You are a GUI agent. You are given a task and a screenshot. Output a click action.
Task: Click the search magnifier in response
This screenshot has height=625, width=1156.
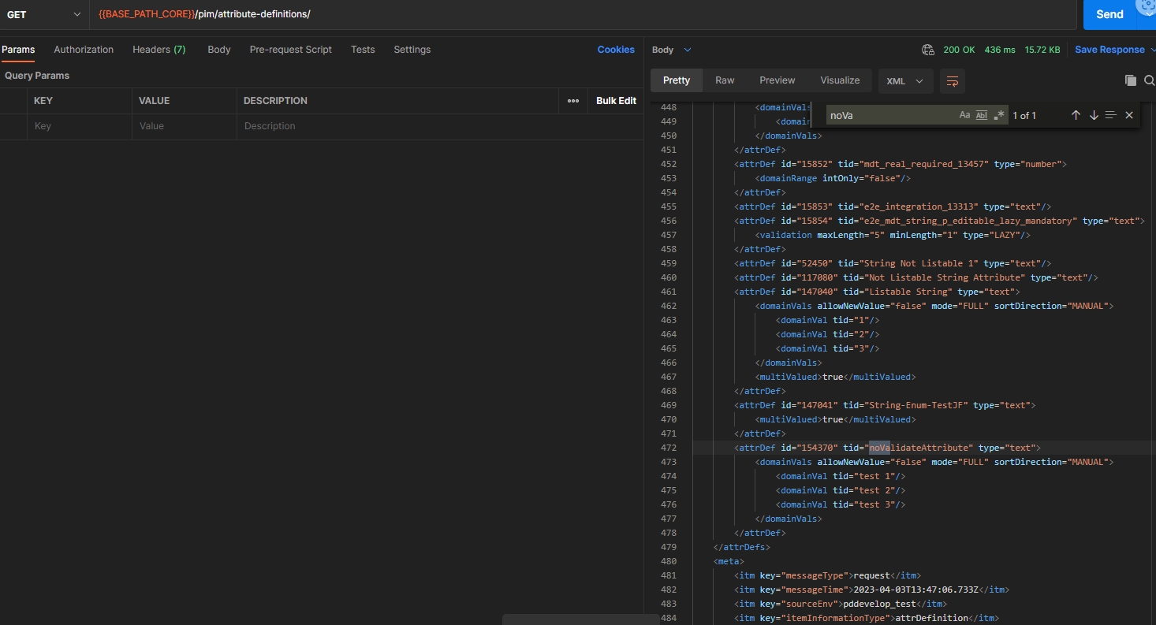[x=1149, y=80]
